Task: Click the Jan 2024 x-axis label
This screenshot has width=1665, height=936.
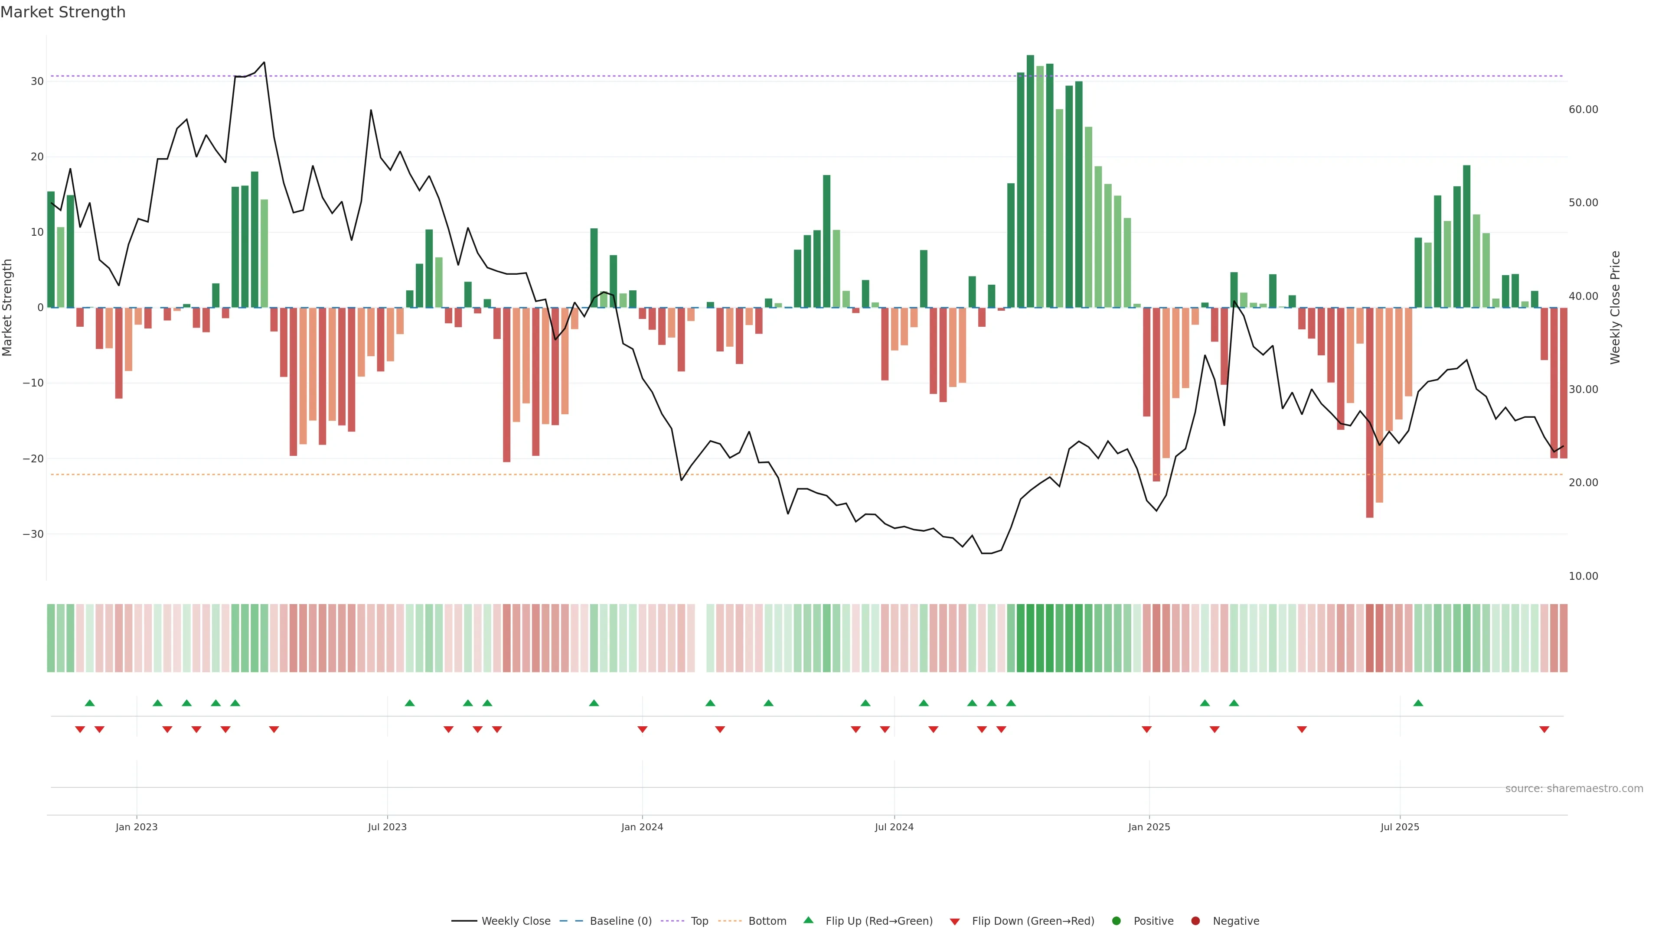Action: (642, 827)
